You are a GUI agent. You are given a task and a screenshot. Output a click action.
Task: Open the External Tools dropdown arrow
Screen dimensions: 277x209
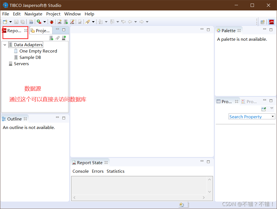pos(45,22)
